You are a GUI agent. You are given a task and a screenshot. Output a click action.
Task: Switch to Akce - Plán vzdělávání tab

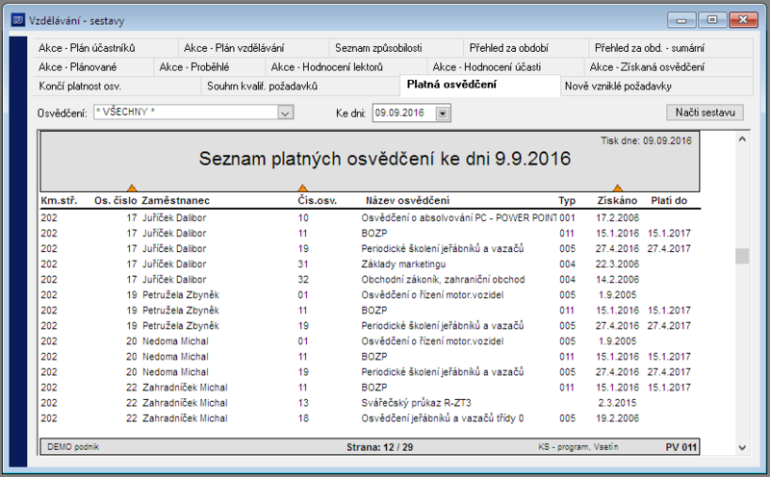(x=253, y=48)
